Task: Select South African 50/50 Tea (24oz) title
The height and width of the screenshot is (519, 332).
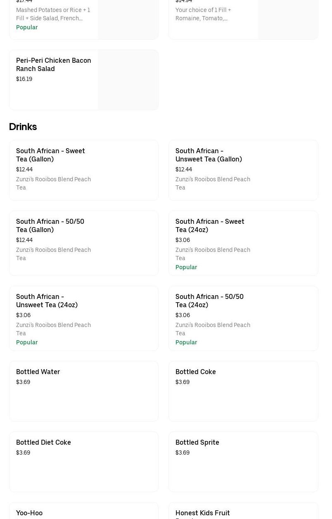Action: click(209, 301)
